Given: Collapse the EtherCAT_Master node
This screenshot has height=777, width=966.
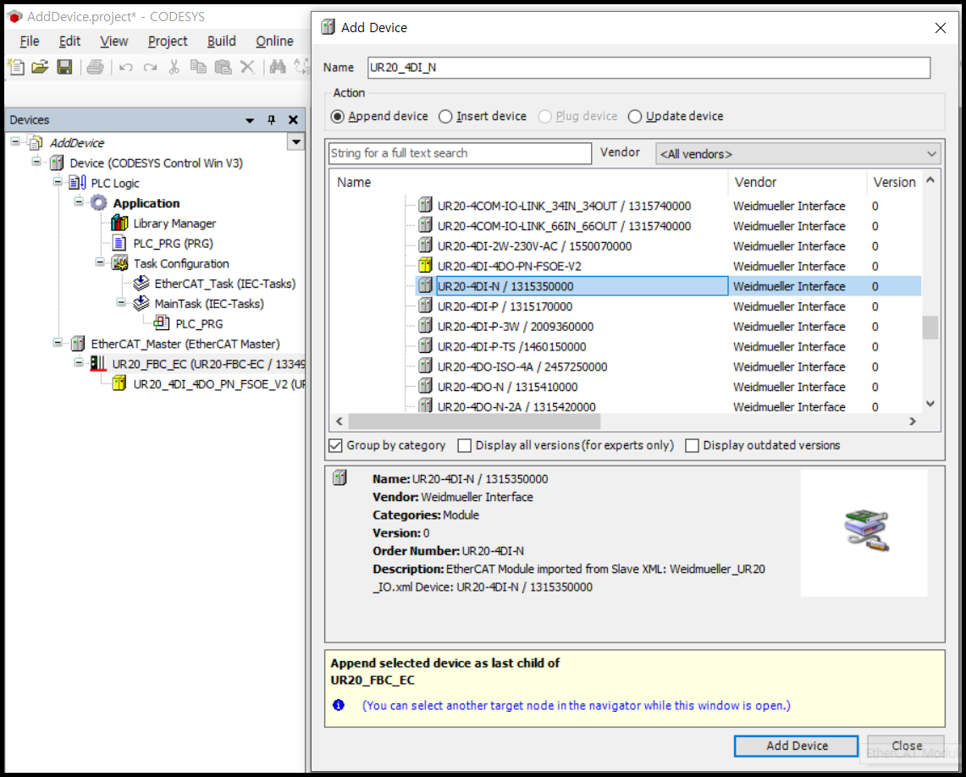Looking at the screenshot, I should point(58,342).
